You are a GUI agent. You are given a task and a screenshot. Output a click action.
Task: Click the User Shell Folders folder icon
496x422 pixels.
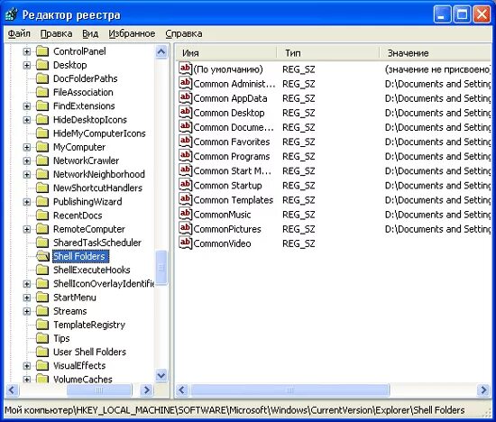pos(42,352)
